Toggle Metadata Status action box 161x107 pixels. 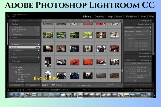[x=150, y=77]
